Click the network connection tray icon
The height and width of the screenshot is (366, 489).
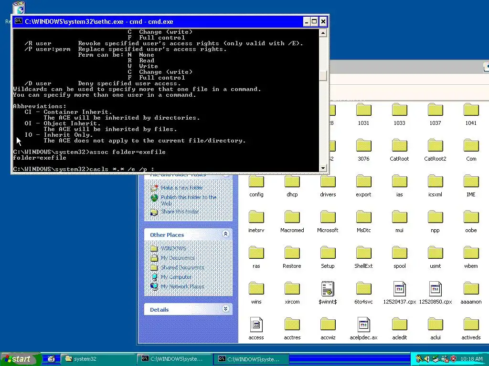click(445, 359)
